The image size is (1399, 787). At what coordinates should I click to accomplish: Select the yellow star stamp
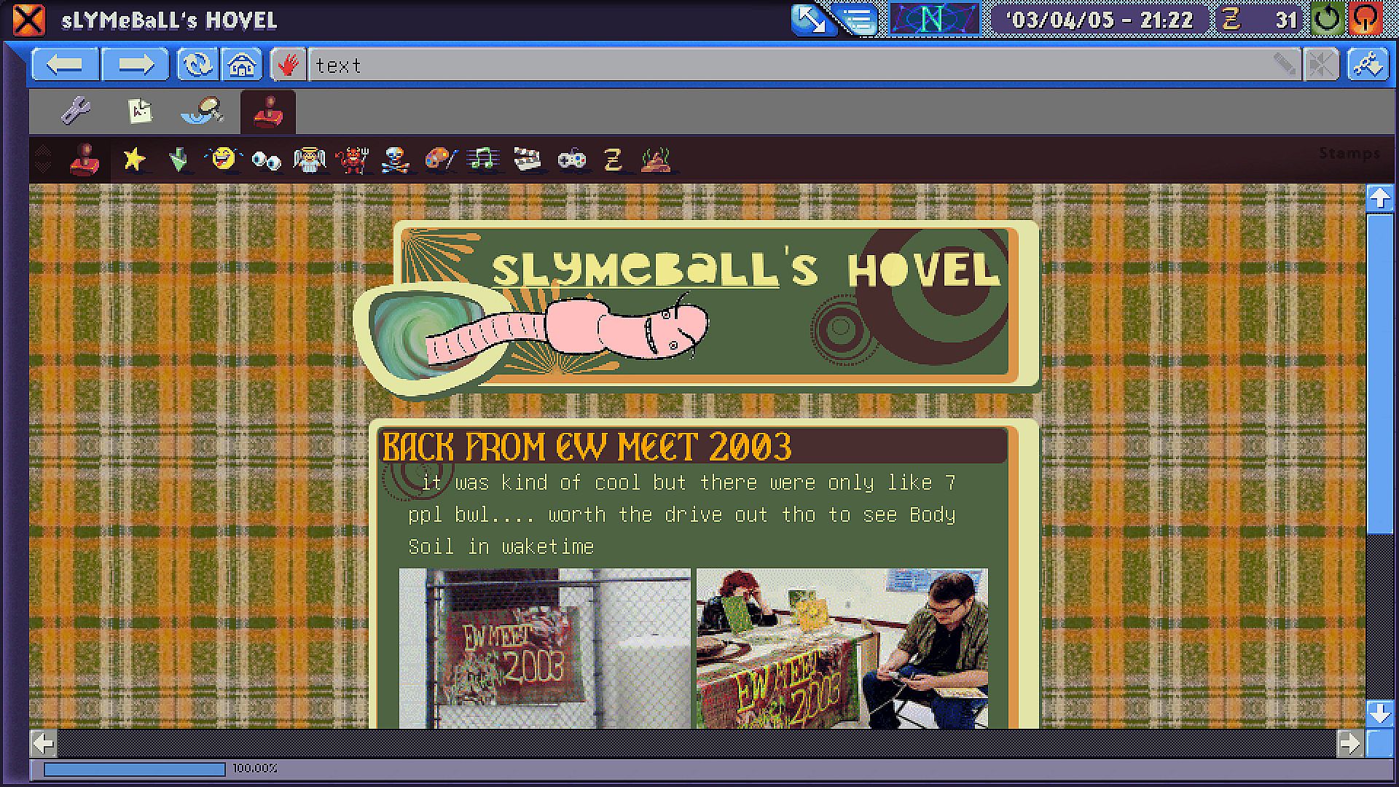134,159
